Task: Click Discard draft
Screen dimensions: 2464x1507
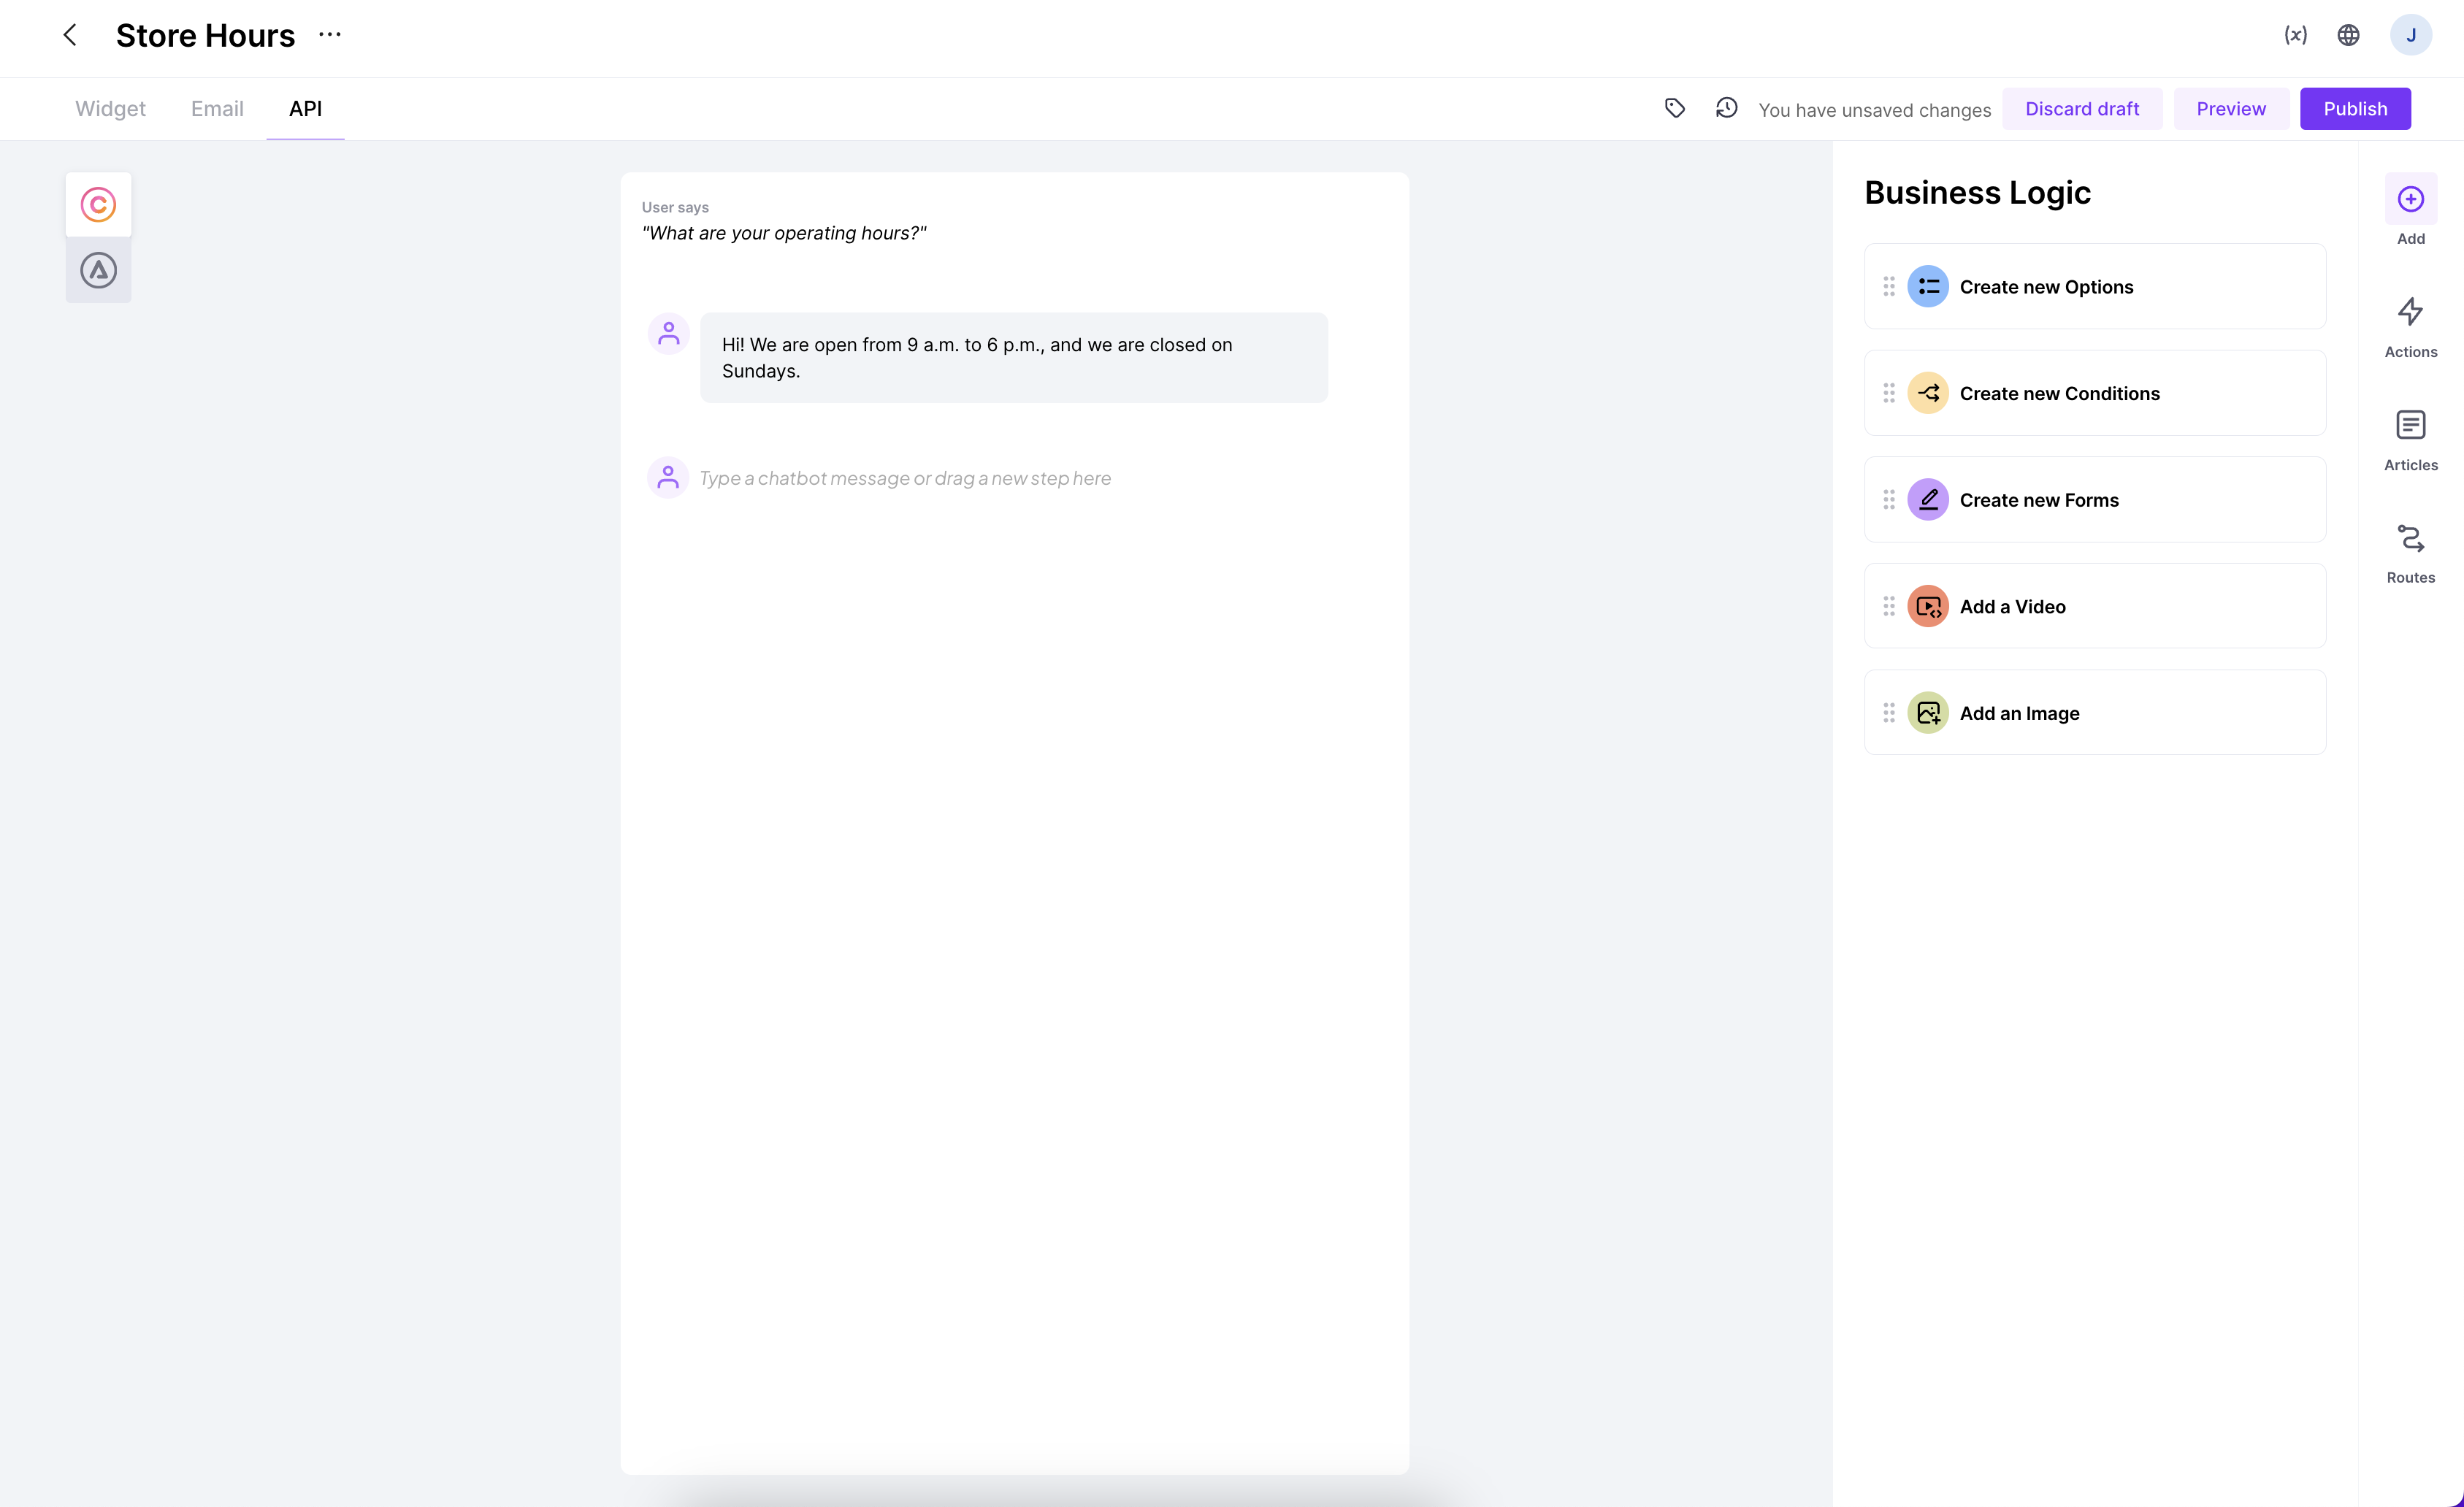Action: pyautogui.click(x=2081, y=108)
